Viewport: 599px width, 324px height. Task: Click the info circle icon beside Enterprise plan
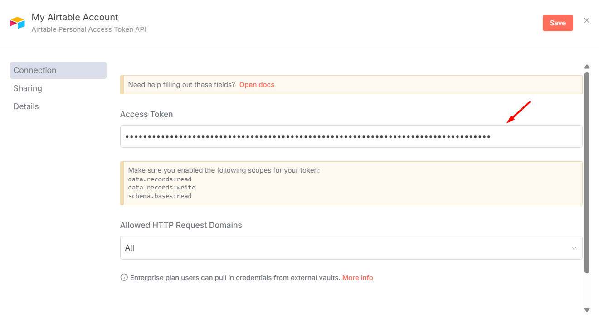tap(124, 277)
